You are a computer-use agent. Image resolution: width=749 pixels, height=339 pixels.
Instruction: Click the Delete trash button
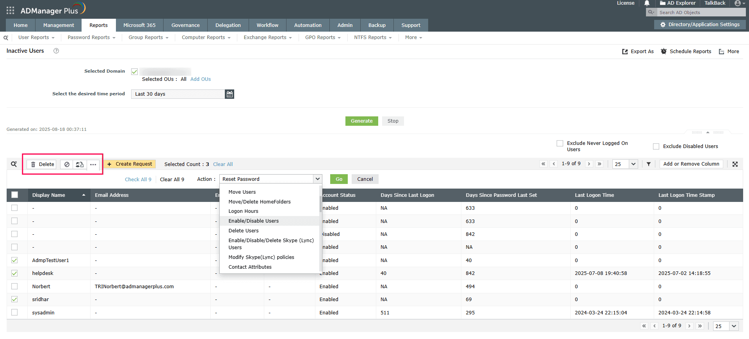pyautogui.click(x=43, y=164)
